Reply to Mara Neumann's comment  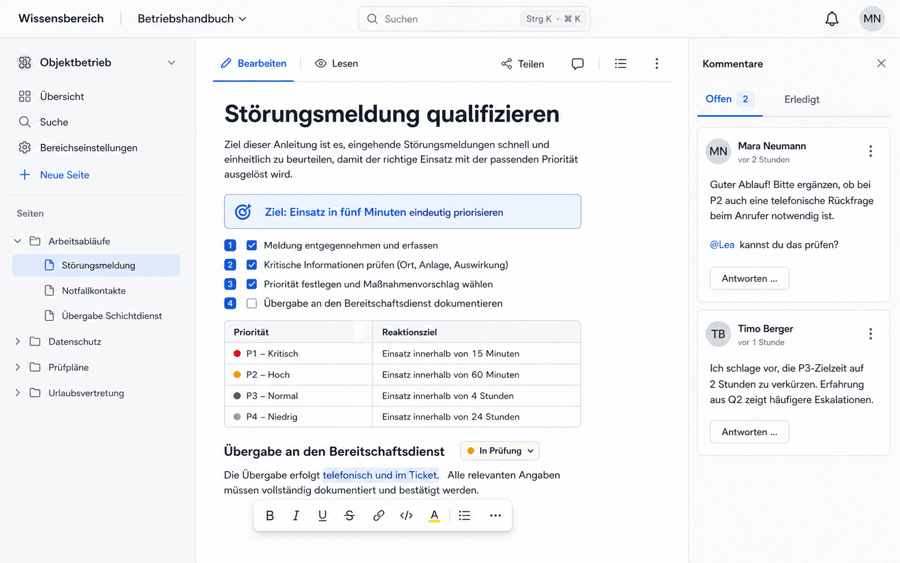tap(750, 279)
